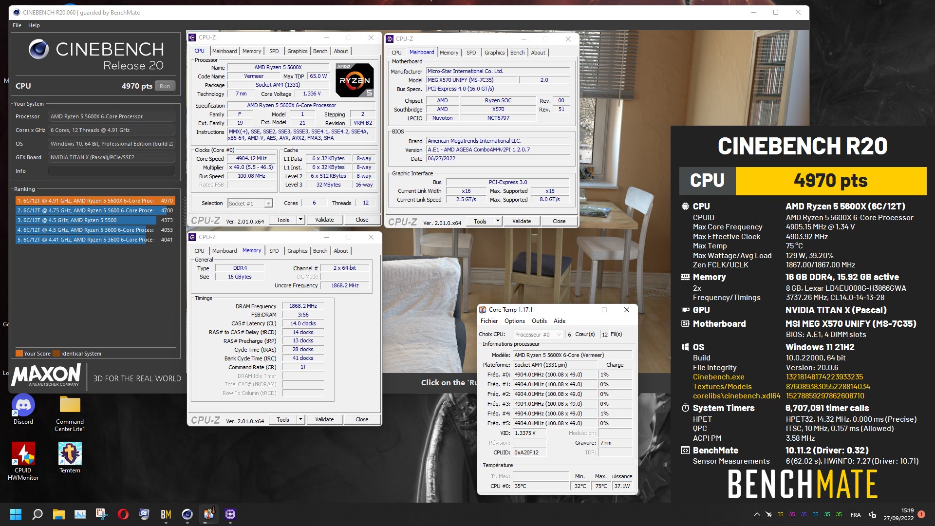Screen dimensions: 935x526
Task: Open Graphics tab in CPU-Z Mainboard window
Action: click(494, 53)
